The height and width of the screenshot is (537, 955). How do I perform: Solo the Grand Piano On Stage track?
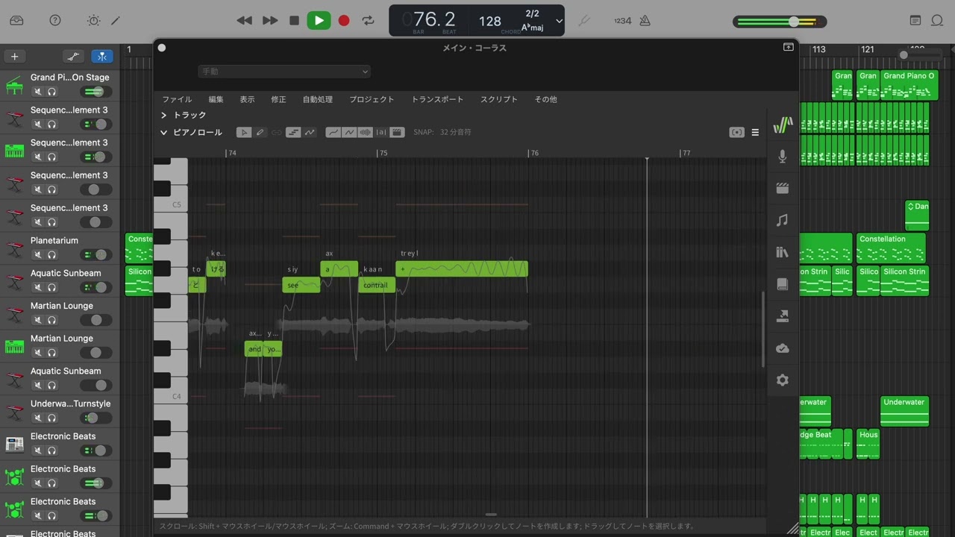[x=52, y=92]
